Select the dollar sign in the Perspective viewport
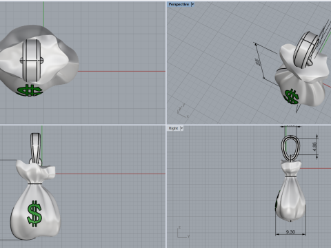The image size is (331, 248). (x=292, y=96)
